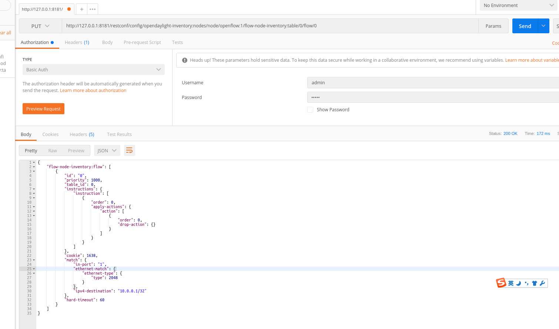Follow Learn more about variables link

tap(532, 60)
